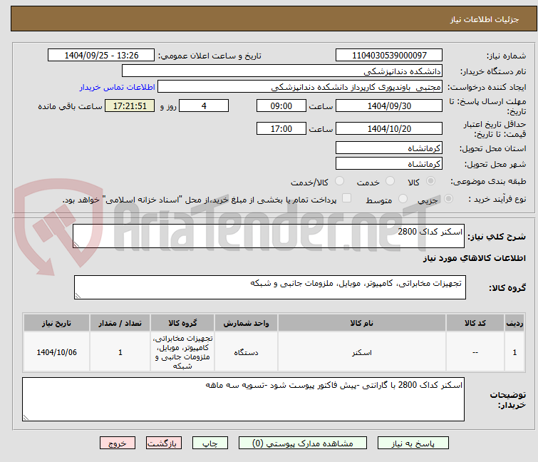Select the خدمت radio button
The height and width of the screenshot is (462, 538).
click(x=390, y=181)
